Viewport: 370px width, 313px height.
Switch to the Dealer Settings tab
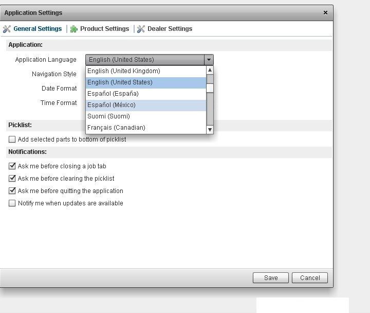pyautogui.click(x=170, y=29)
